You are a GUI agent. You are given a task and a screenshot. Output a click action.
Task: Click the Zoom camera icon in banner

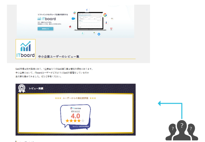click(99, 34)
